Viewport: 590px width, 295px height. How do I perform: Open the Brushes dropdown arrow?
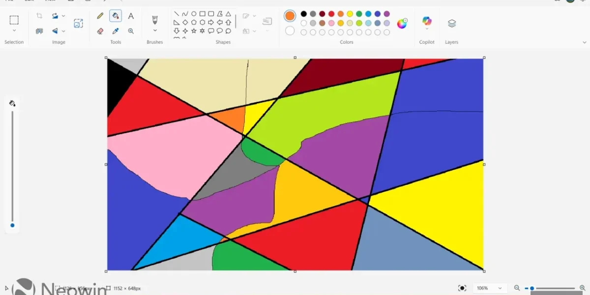tap(155, 31)
